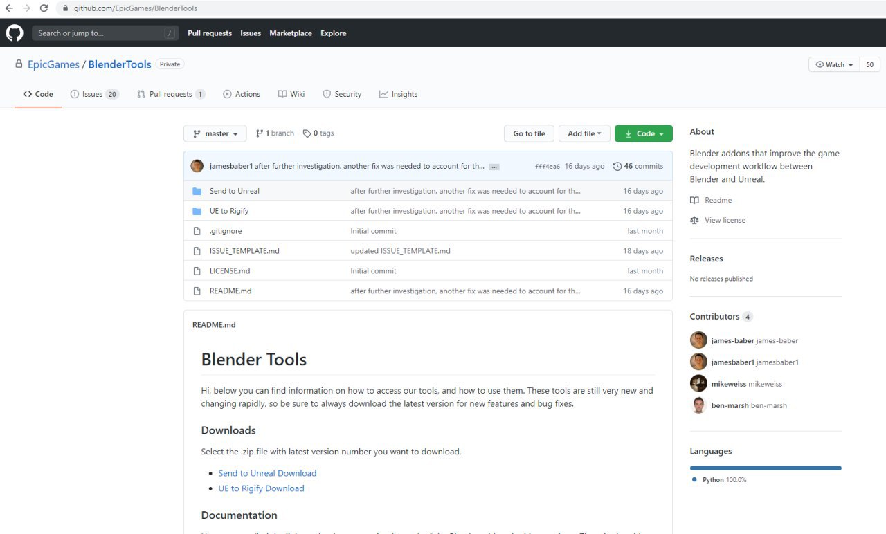
Task: Click the Search or jump to field
Action: coord(105,33)
